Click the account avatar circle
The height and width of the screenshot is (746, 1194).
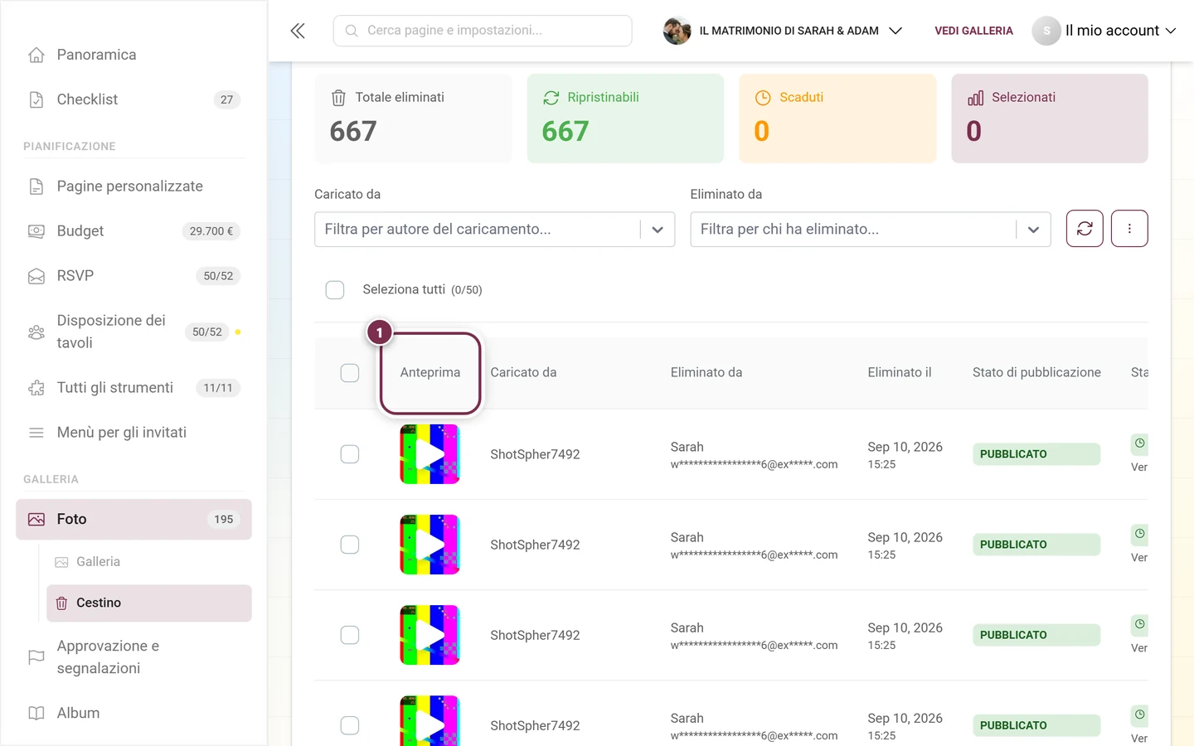tap(1046, 31)
